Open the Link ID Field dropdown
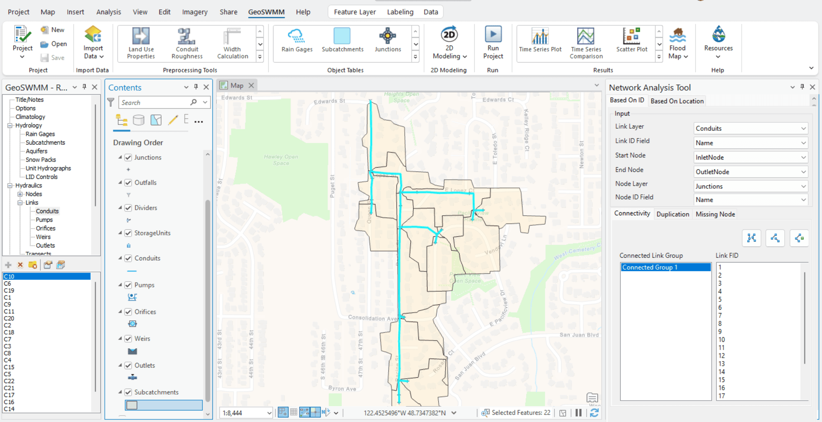The height and width of the screenshot is (422, 822). 751,143
